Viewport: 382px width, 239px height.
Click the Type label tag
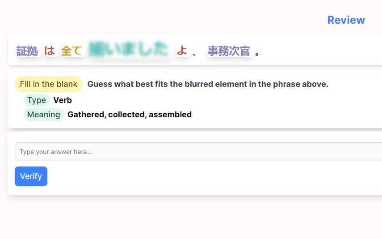point(37,100)
